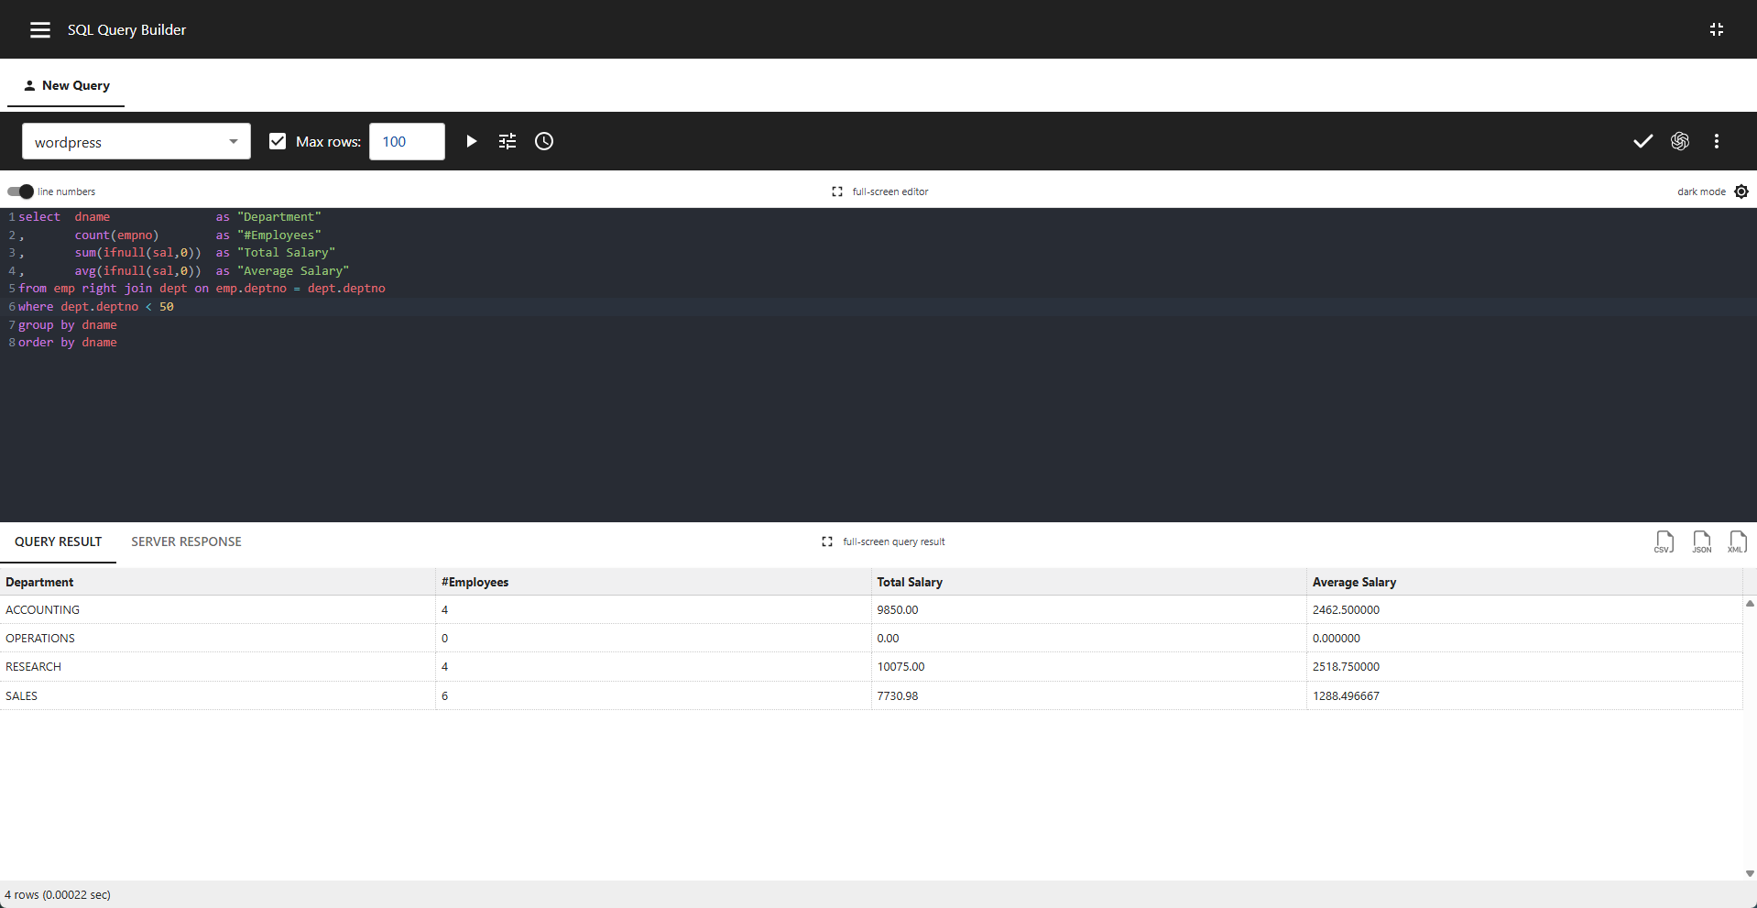Open the navigation hamburger menu

[x=39, y=28]
